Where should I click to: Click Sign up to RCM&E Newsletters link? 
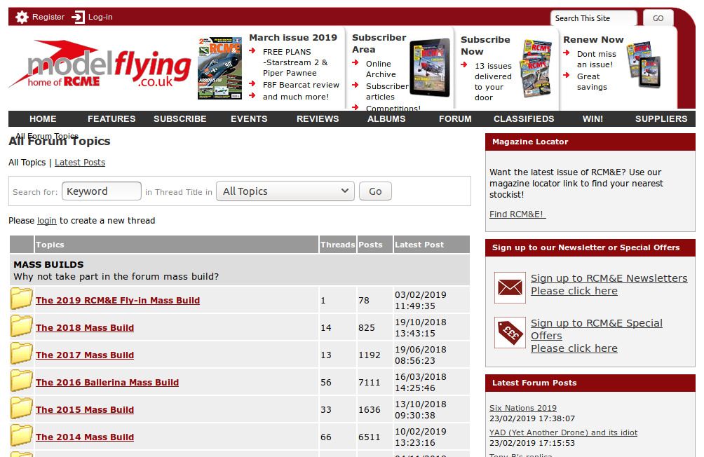click(609, 278)
